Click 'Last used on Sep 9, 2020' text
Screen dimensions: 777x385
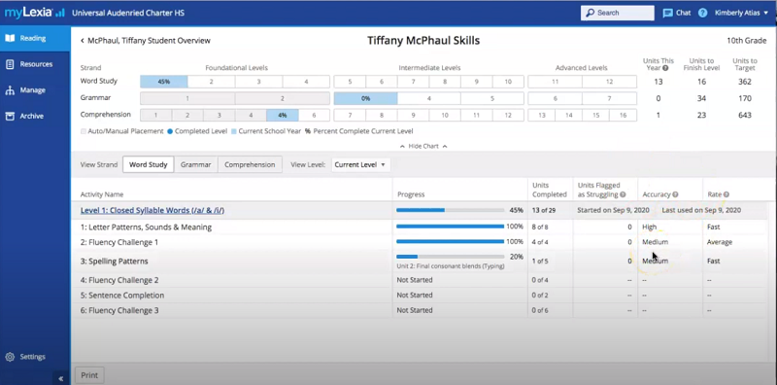[x=701, y=210]
